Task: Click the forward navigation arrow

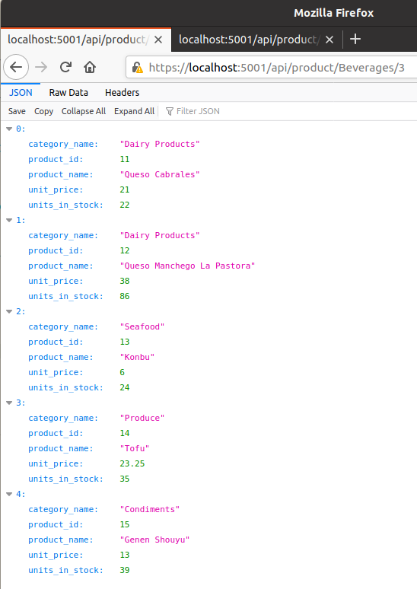Action: tap(41, 67)
